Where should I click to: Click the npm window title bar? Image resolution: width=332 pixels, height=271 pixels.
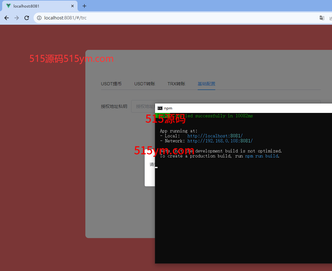click(x=245, y=108)
